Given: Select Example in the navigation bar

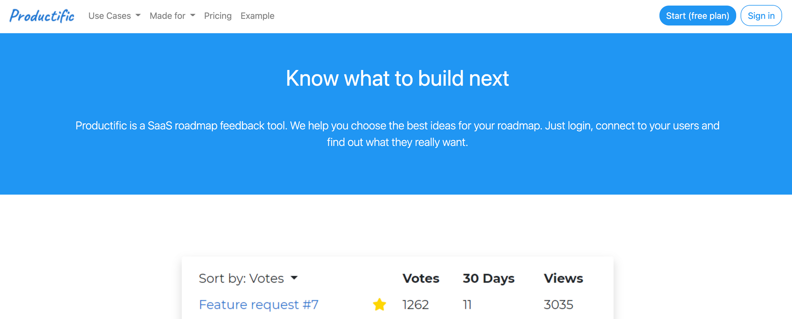Looking at the screenshot, I should (257, 16).
